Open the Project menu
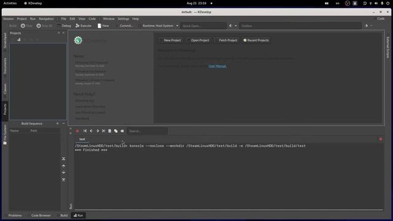 pyautogui.click(x=22, y=19)
